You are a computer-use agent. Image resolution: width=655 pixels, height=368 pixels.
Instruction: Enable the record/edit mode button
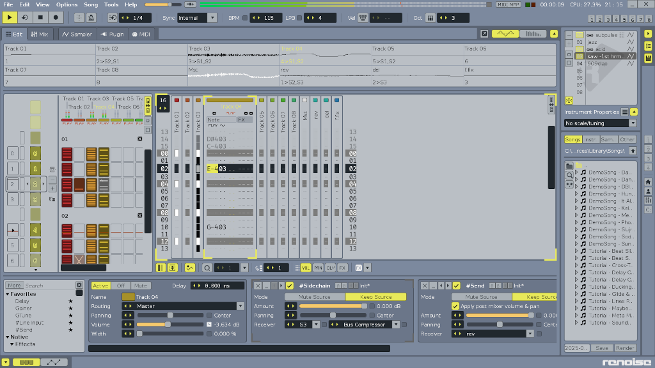tap(55, 18)
